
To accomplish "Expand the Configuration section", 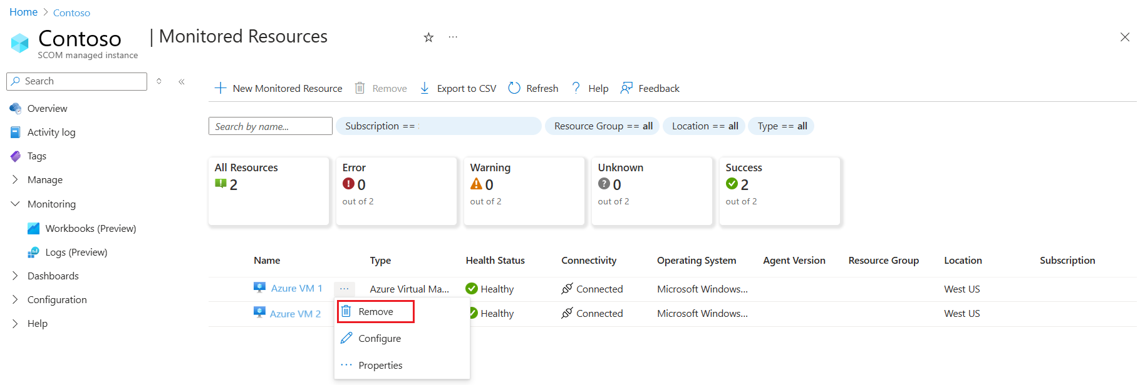I will (16, 300).
